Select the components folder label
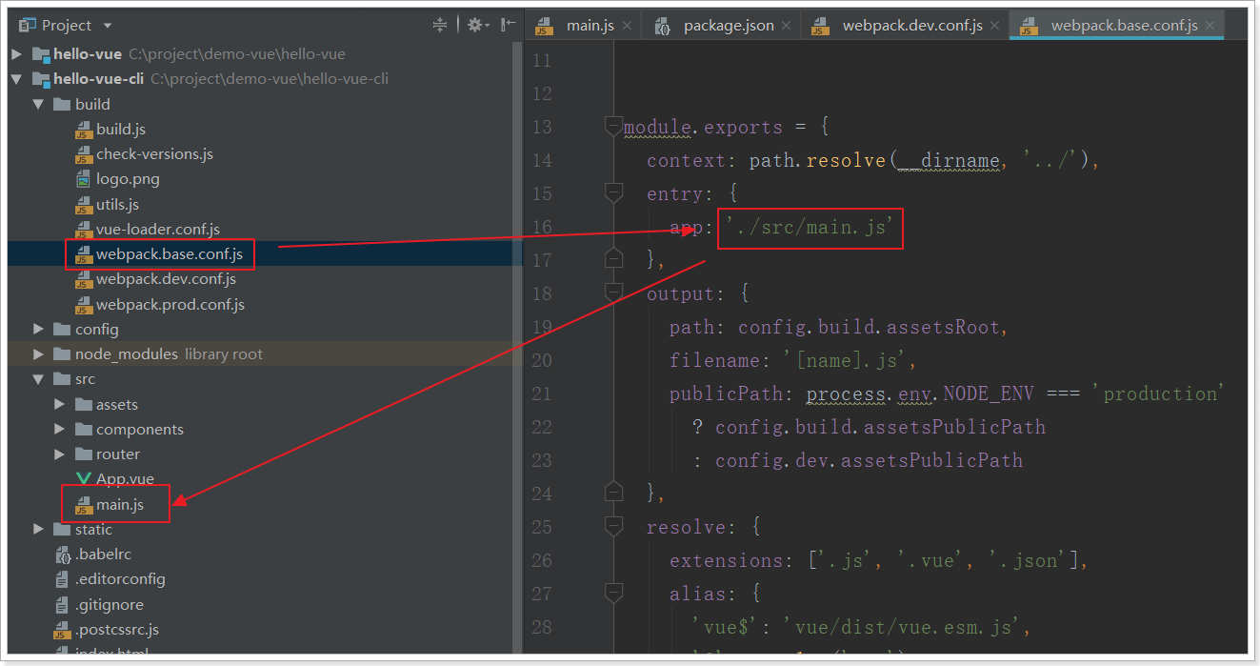 (x=140, y=429)
